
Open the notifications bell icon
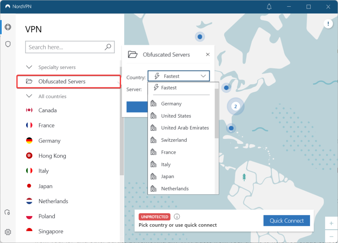(x=269, y=7)
